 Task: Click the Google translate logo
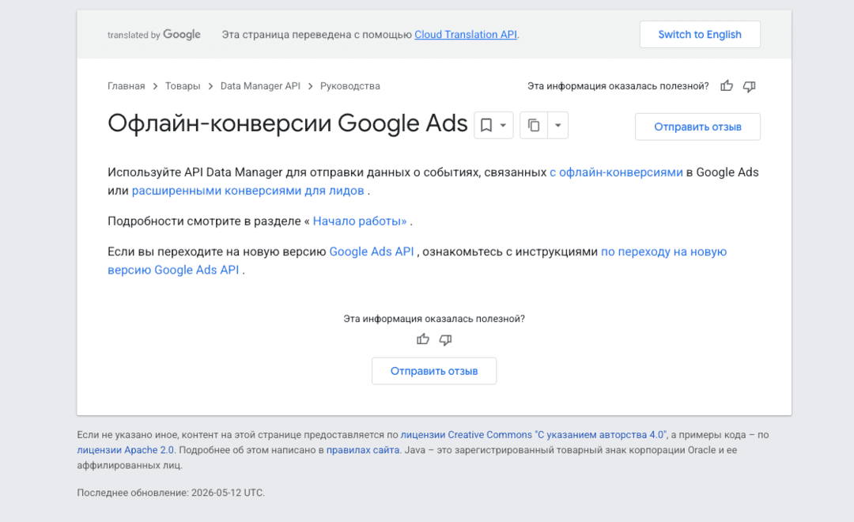(154, 34)
